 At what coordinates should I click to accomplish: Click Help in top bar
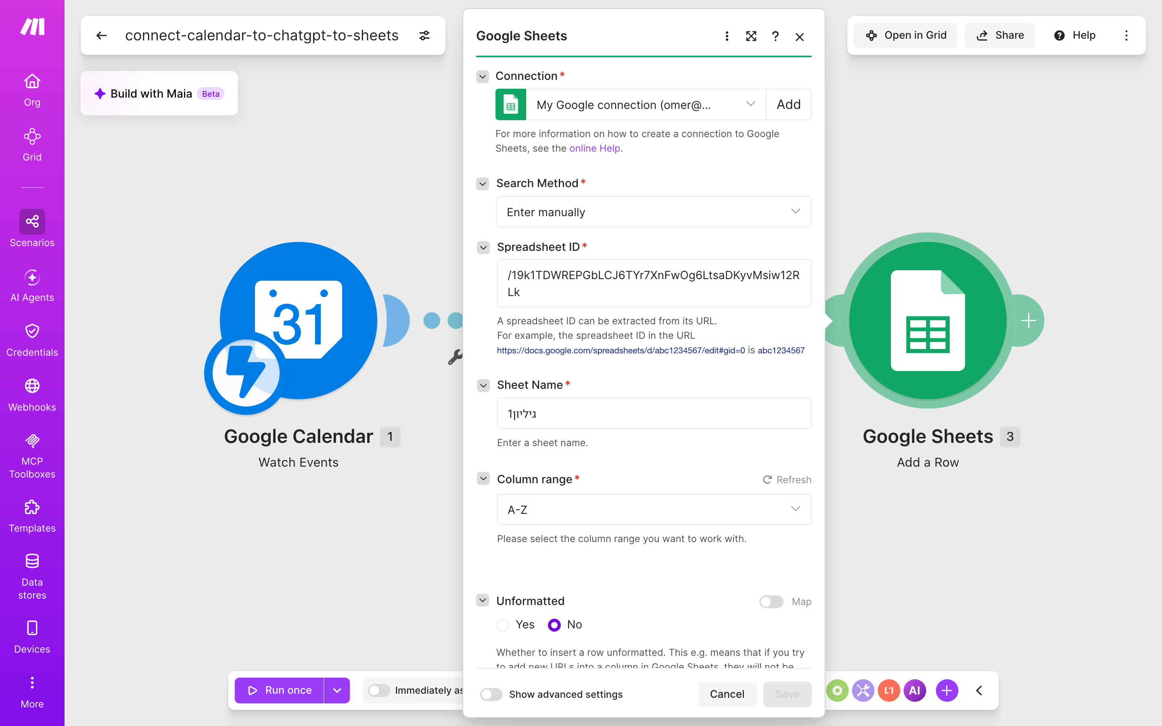click(1074, 35)
